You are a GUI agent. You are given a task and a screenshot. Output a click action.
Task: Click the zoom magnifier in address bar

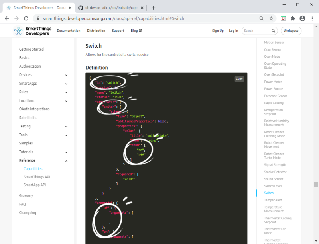point(262,18)
